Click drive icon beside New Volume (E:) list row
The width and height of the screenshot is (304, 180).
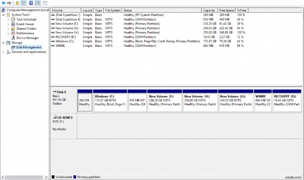pos(53,24)
